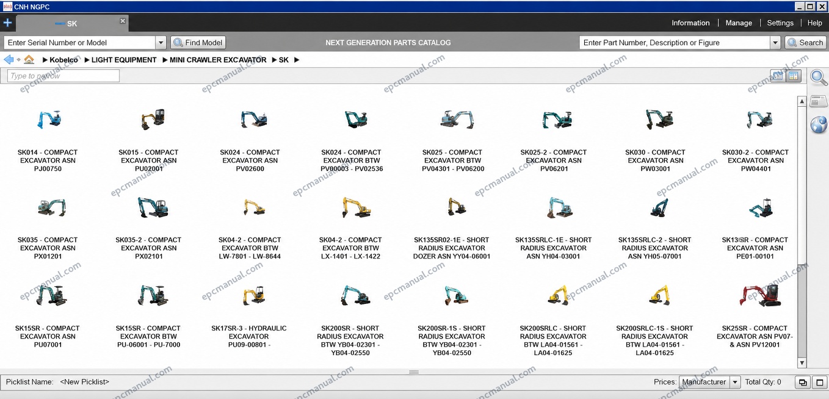This screenshot has width=829, height=399.
Task: Open SK135SRLC-1E Short Radius Excavator
Action: (554, 228)
